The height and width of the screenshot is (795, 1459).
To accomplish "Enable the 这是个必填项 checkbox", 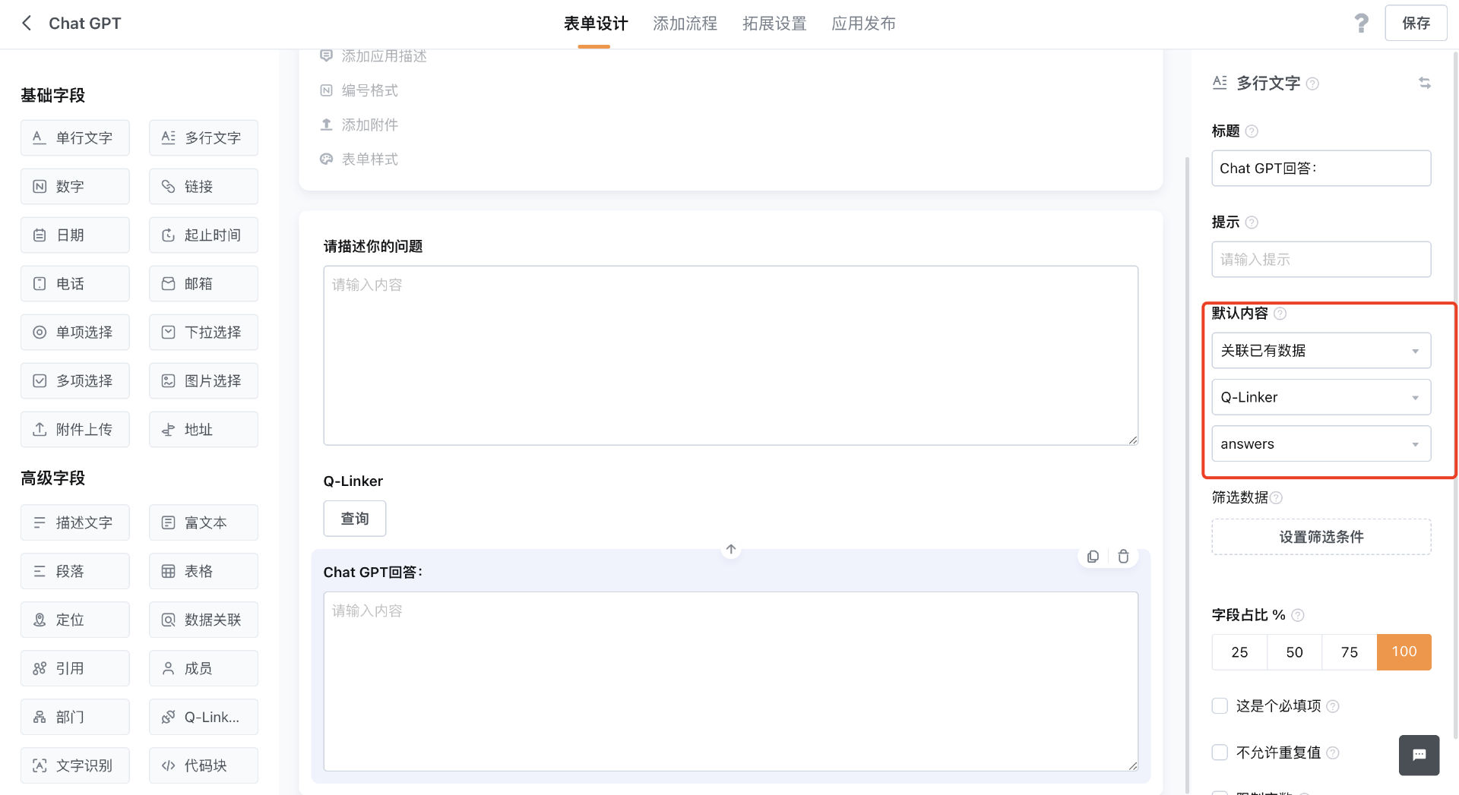I will click(x=1220, y=706).
